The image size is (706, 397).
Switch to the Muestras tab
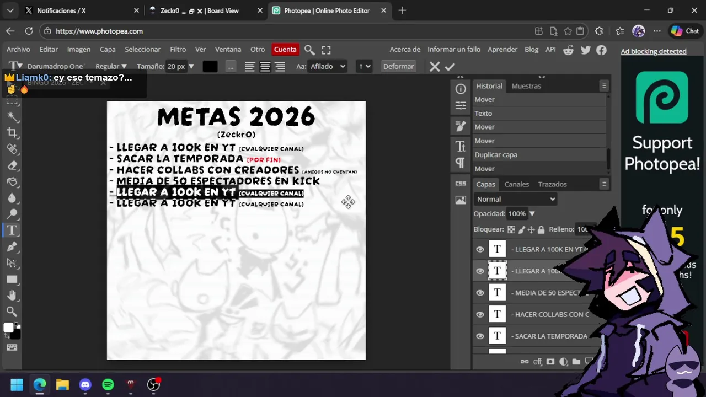pos(526,86)
